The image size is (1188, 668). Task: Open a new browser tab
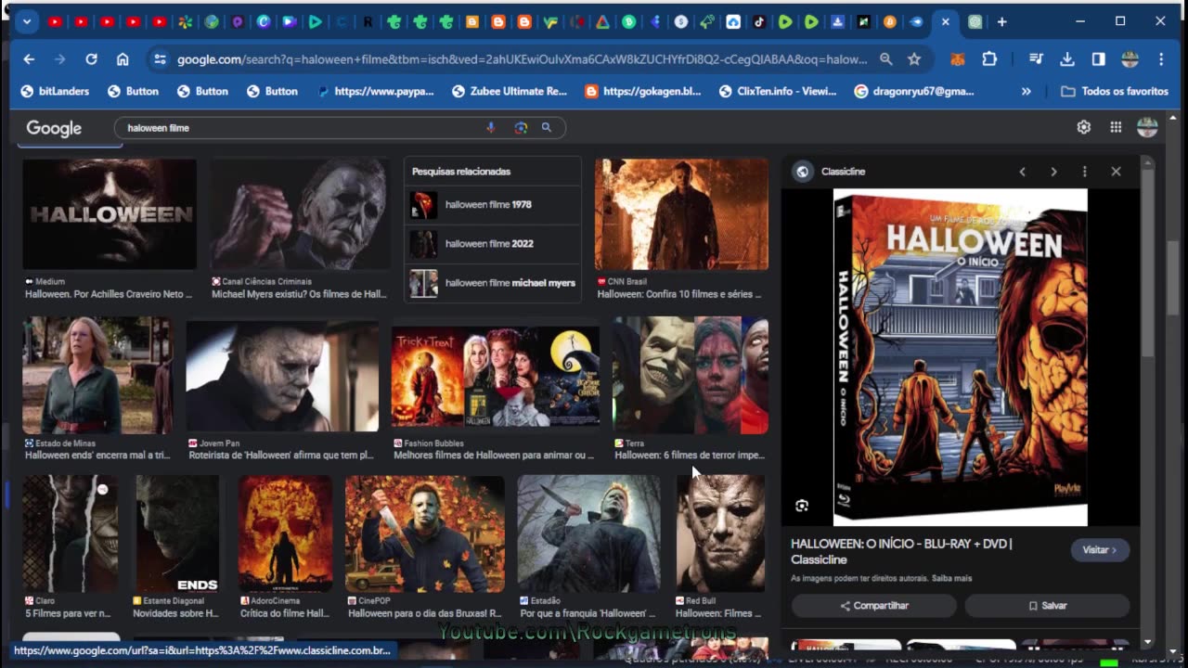1001,21
